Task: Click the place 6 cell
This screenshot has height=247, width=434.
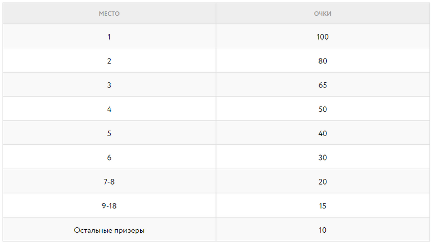Action: coord(109,157)
